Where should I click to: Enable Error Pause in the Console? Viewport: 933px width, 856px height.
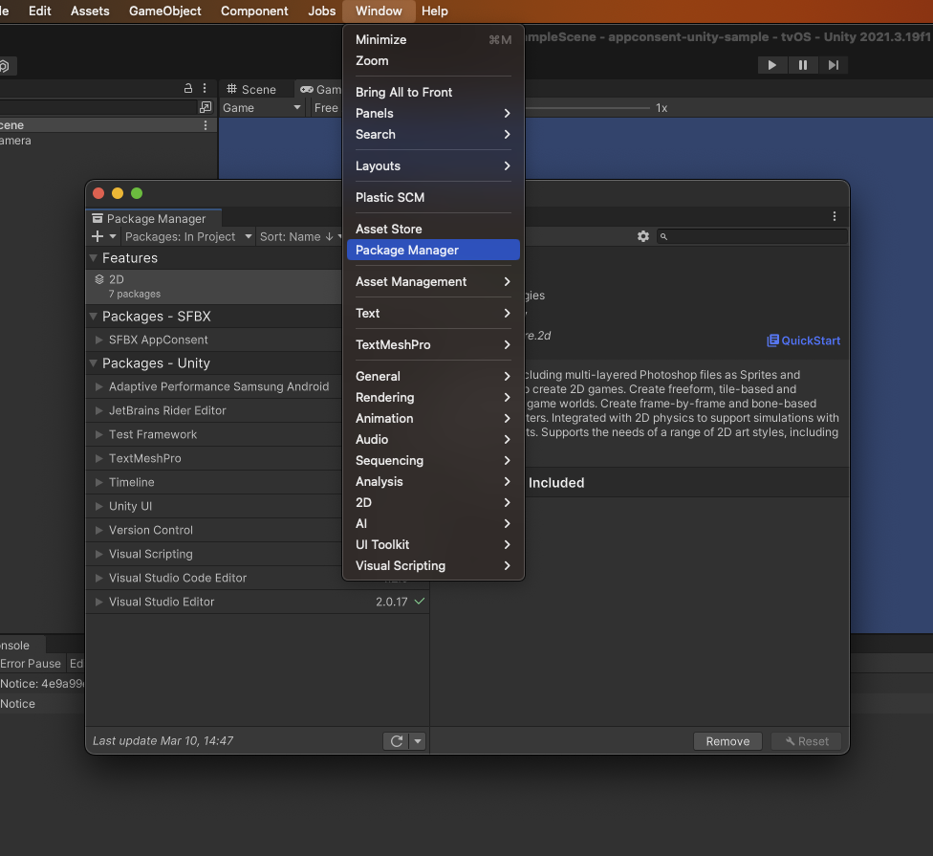(x=31, y=663)
